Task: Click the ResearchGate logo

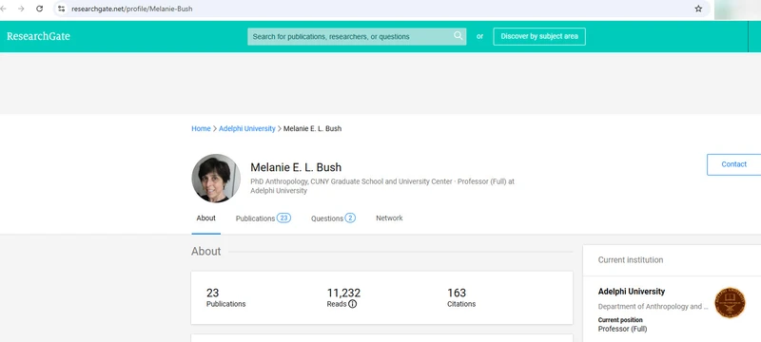Action: [x=38, y=36]
